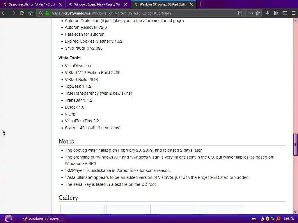Toggle reader view
The image size is (298, 223).
(240, 13)
